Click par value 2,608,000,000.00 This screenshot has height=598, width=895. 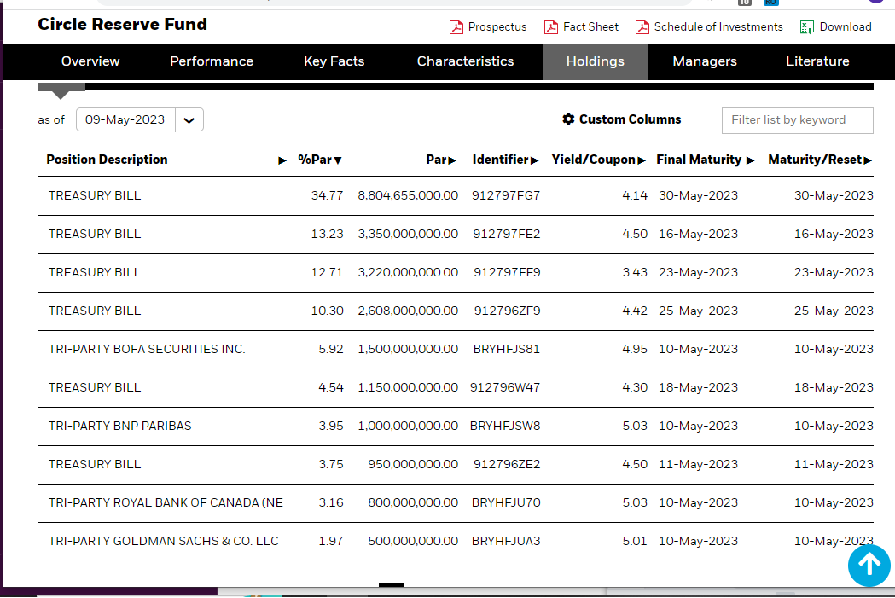click(408, 311)
